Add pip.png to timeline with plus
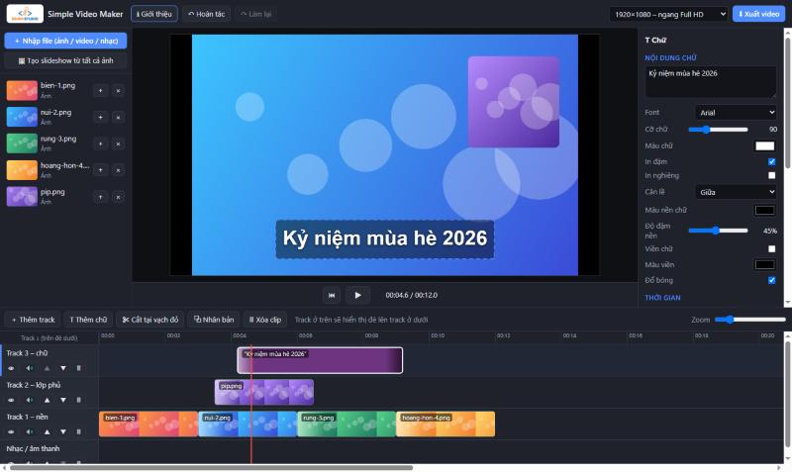Screen dimensions: 792x472 [x=101, y=197]
